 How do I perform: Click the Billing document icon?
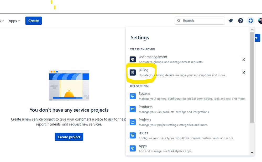(x=133, y=72)
